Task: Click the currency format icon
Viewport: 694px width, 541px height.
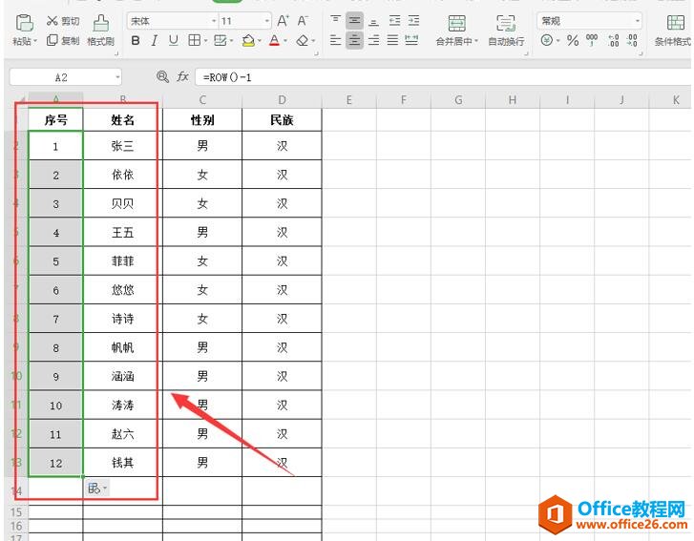Action: click(x=547, y=41)
